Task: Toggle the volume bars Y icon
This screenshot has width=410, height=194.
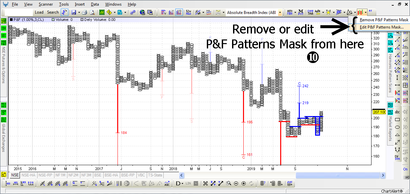Action: tap(171, 12)
